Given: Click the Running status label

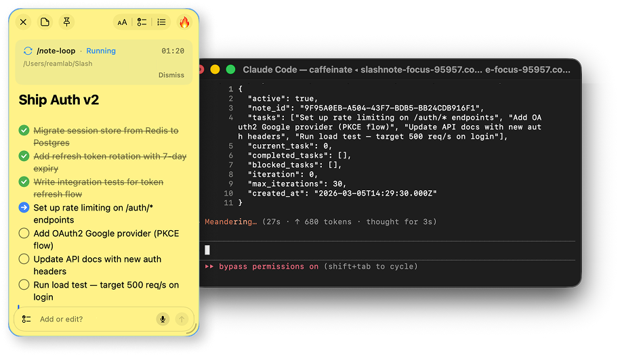Looking at the screenshot, I should click(101, 51).
